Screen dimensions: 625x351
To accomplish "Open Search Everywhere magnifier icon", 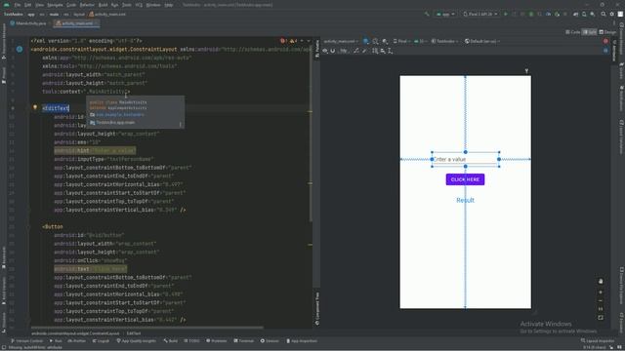I will (604, 14).
